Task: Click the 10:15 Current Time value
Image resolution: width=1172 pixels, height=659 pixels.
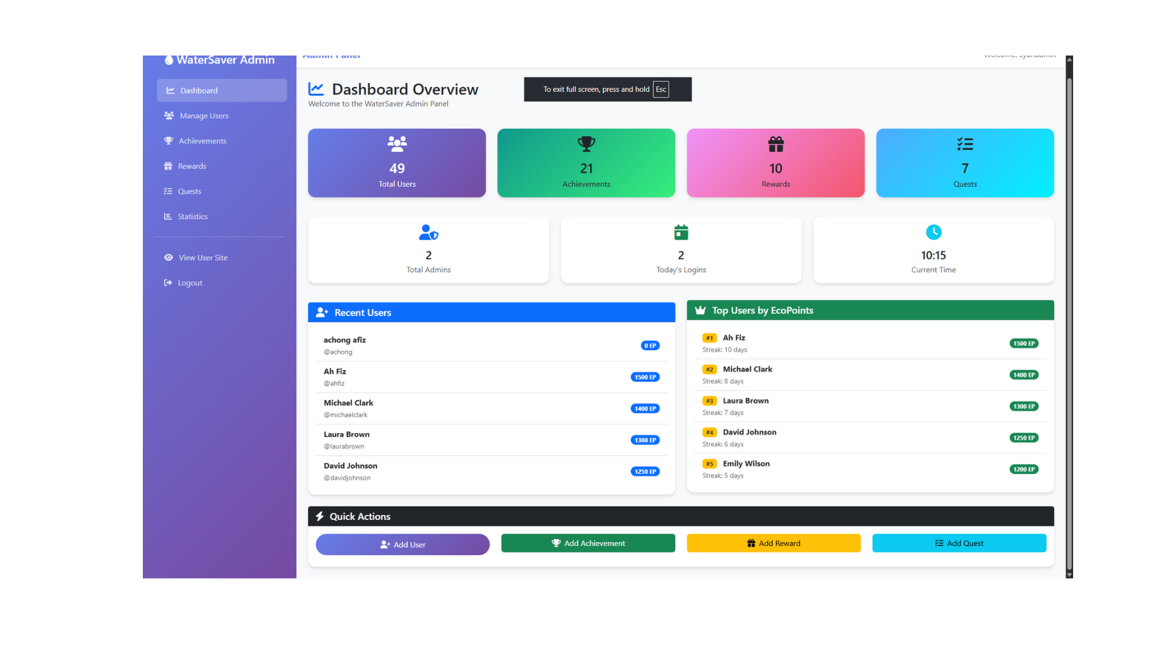Action: coord(933,255)
